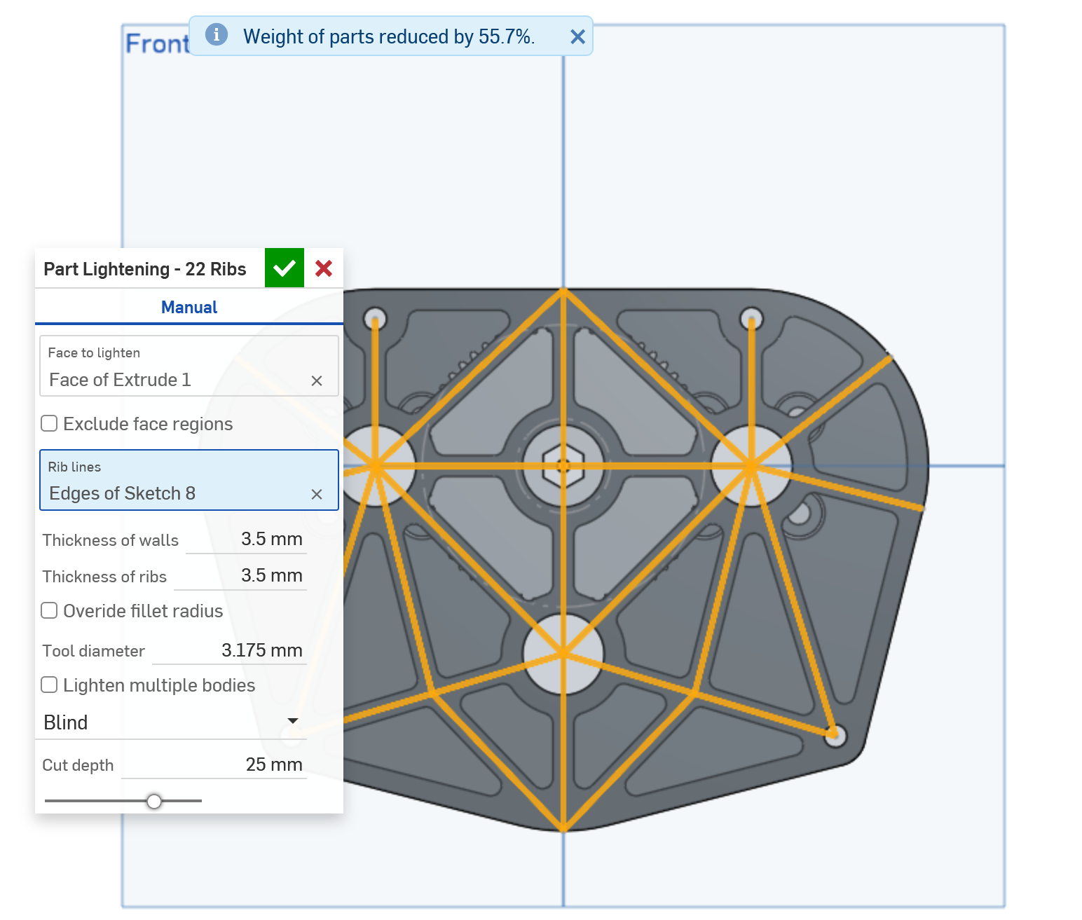Click the Thickness of walls value field
Image resolution: width=1082 pixels, height=920 pixels.
247,540
